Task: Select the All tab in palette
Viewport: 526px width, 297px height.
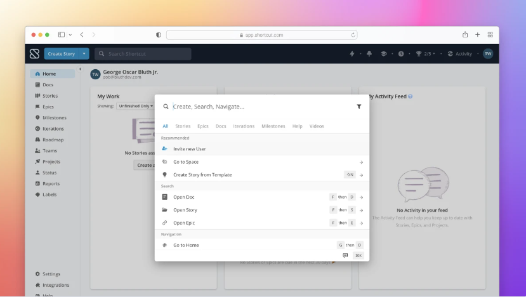Action: click(166, 126)
